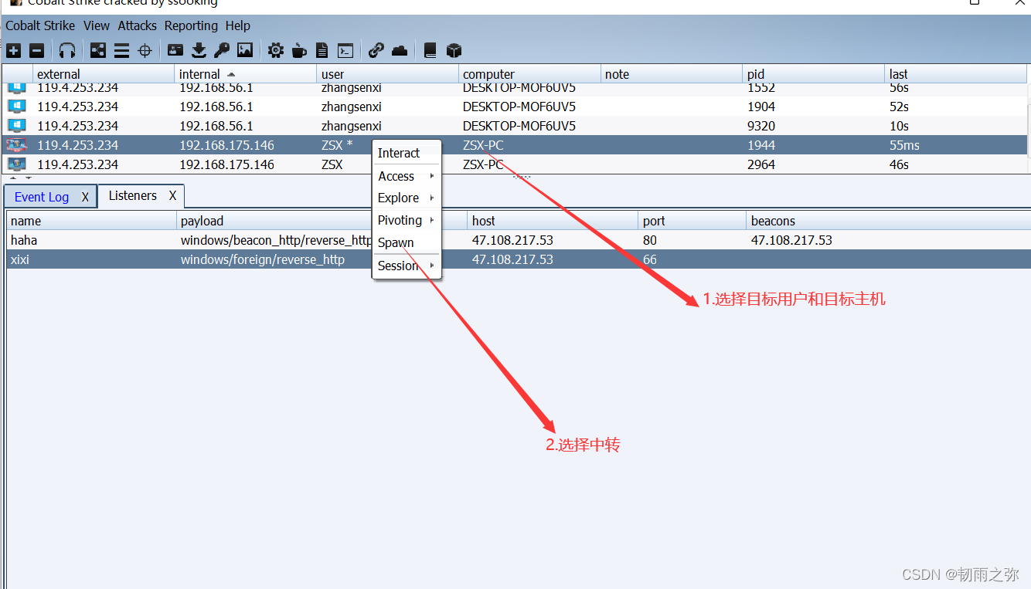This screenshot has height=589, width=1031.
Task: Open the Attacks menu
Action: 138,25
